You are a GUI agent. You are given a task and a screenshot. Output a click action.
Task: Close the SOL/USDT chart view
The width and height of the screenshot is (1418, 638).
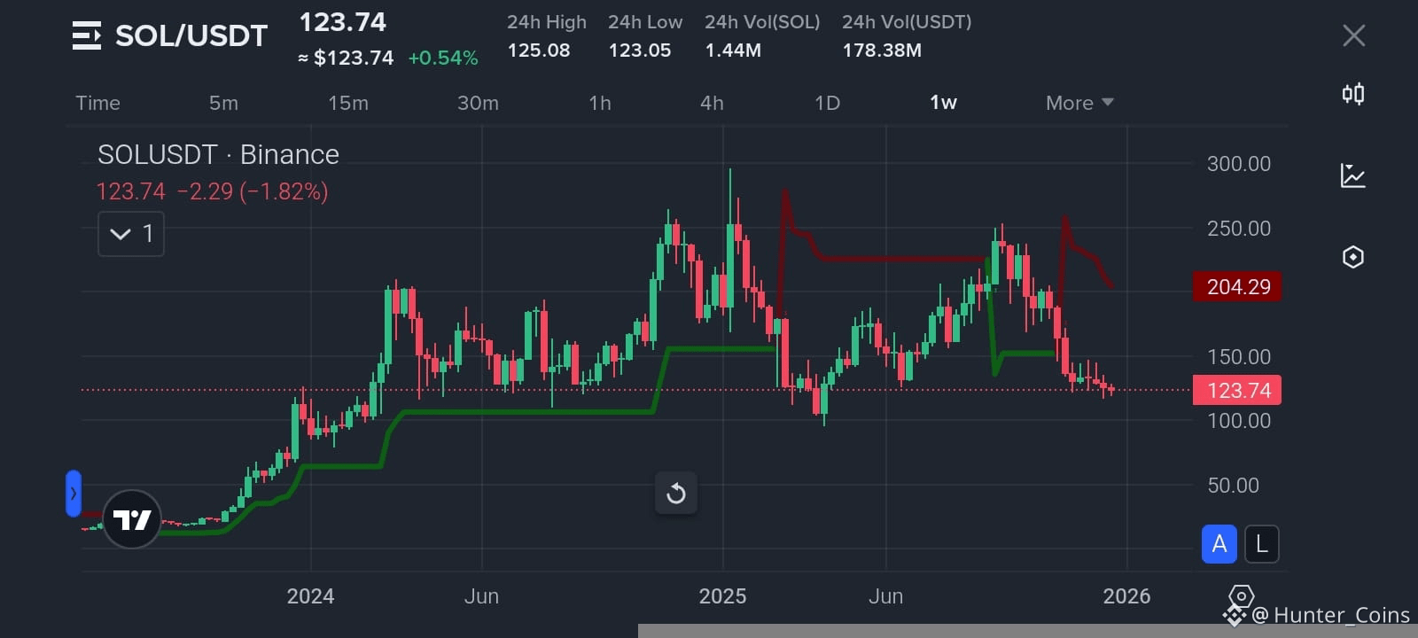coord(1353,35)
